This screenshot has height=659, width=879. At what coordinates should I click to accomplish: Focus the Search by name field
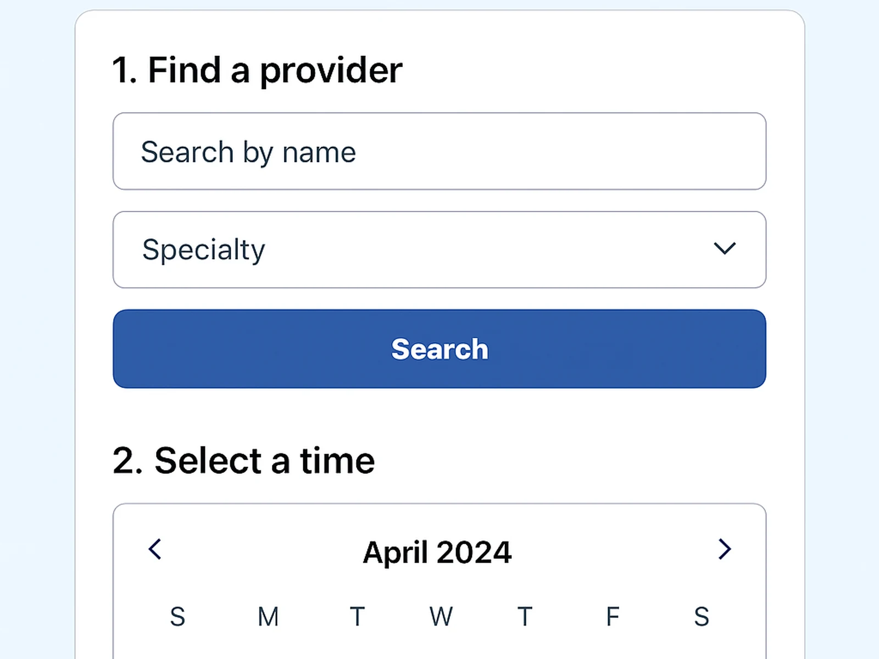439,152
